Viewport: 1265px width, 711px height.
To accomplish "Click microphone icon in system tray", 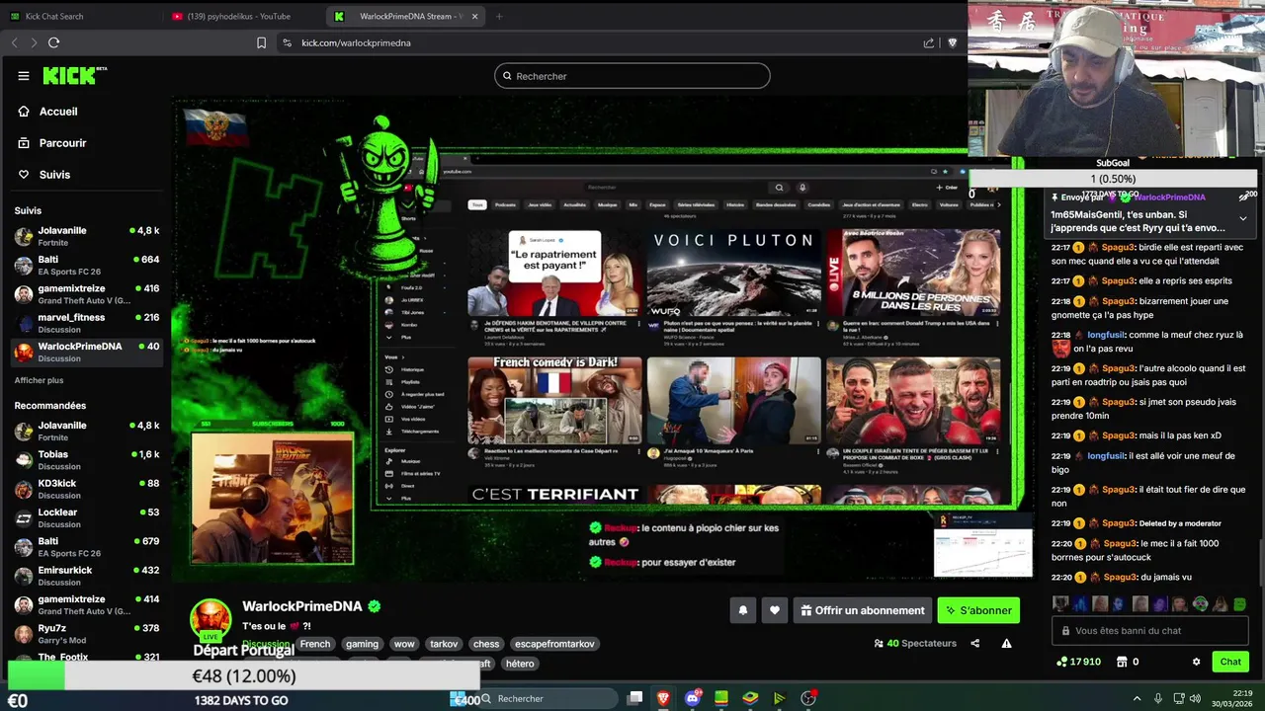I will [1157, 698].
